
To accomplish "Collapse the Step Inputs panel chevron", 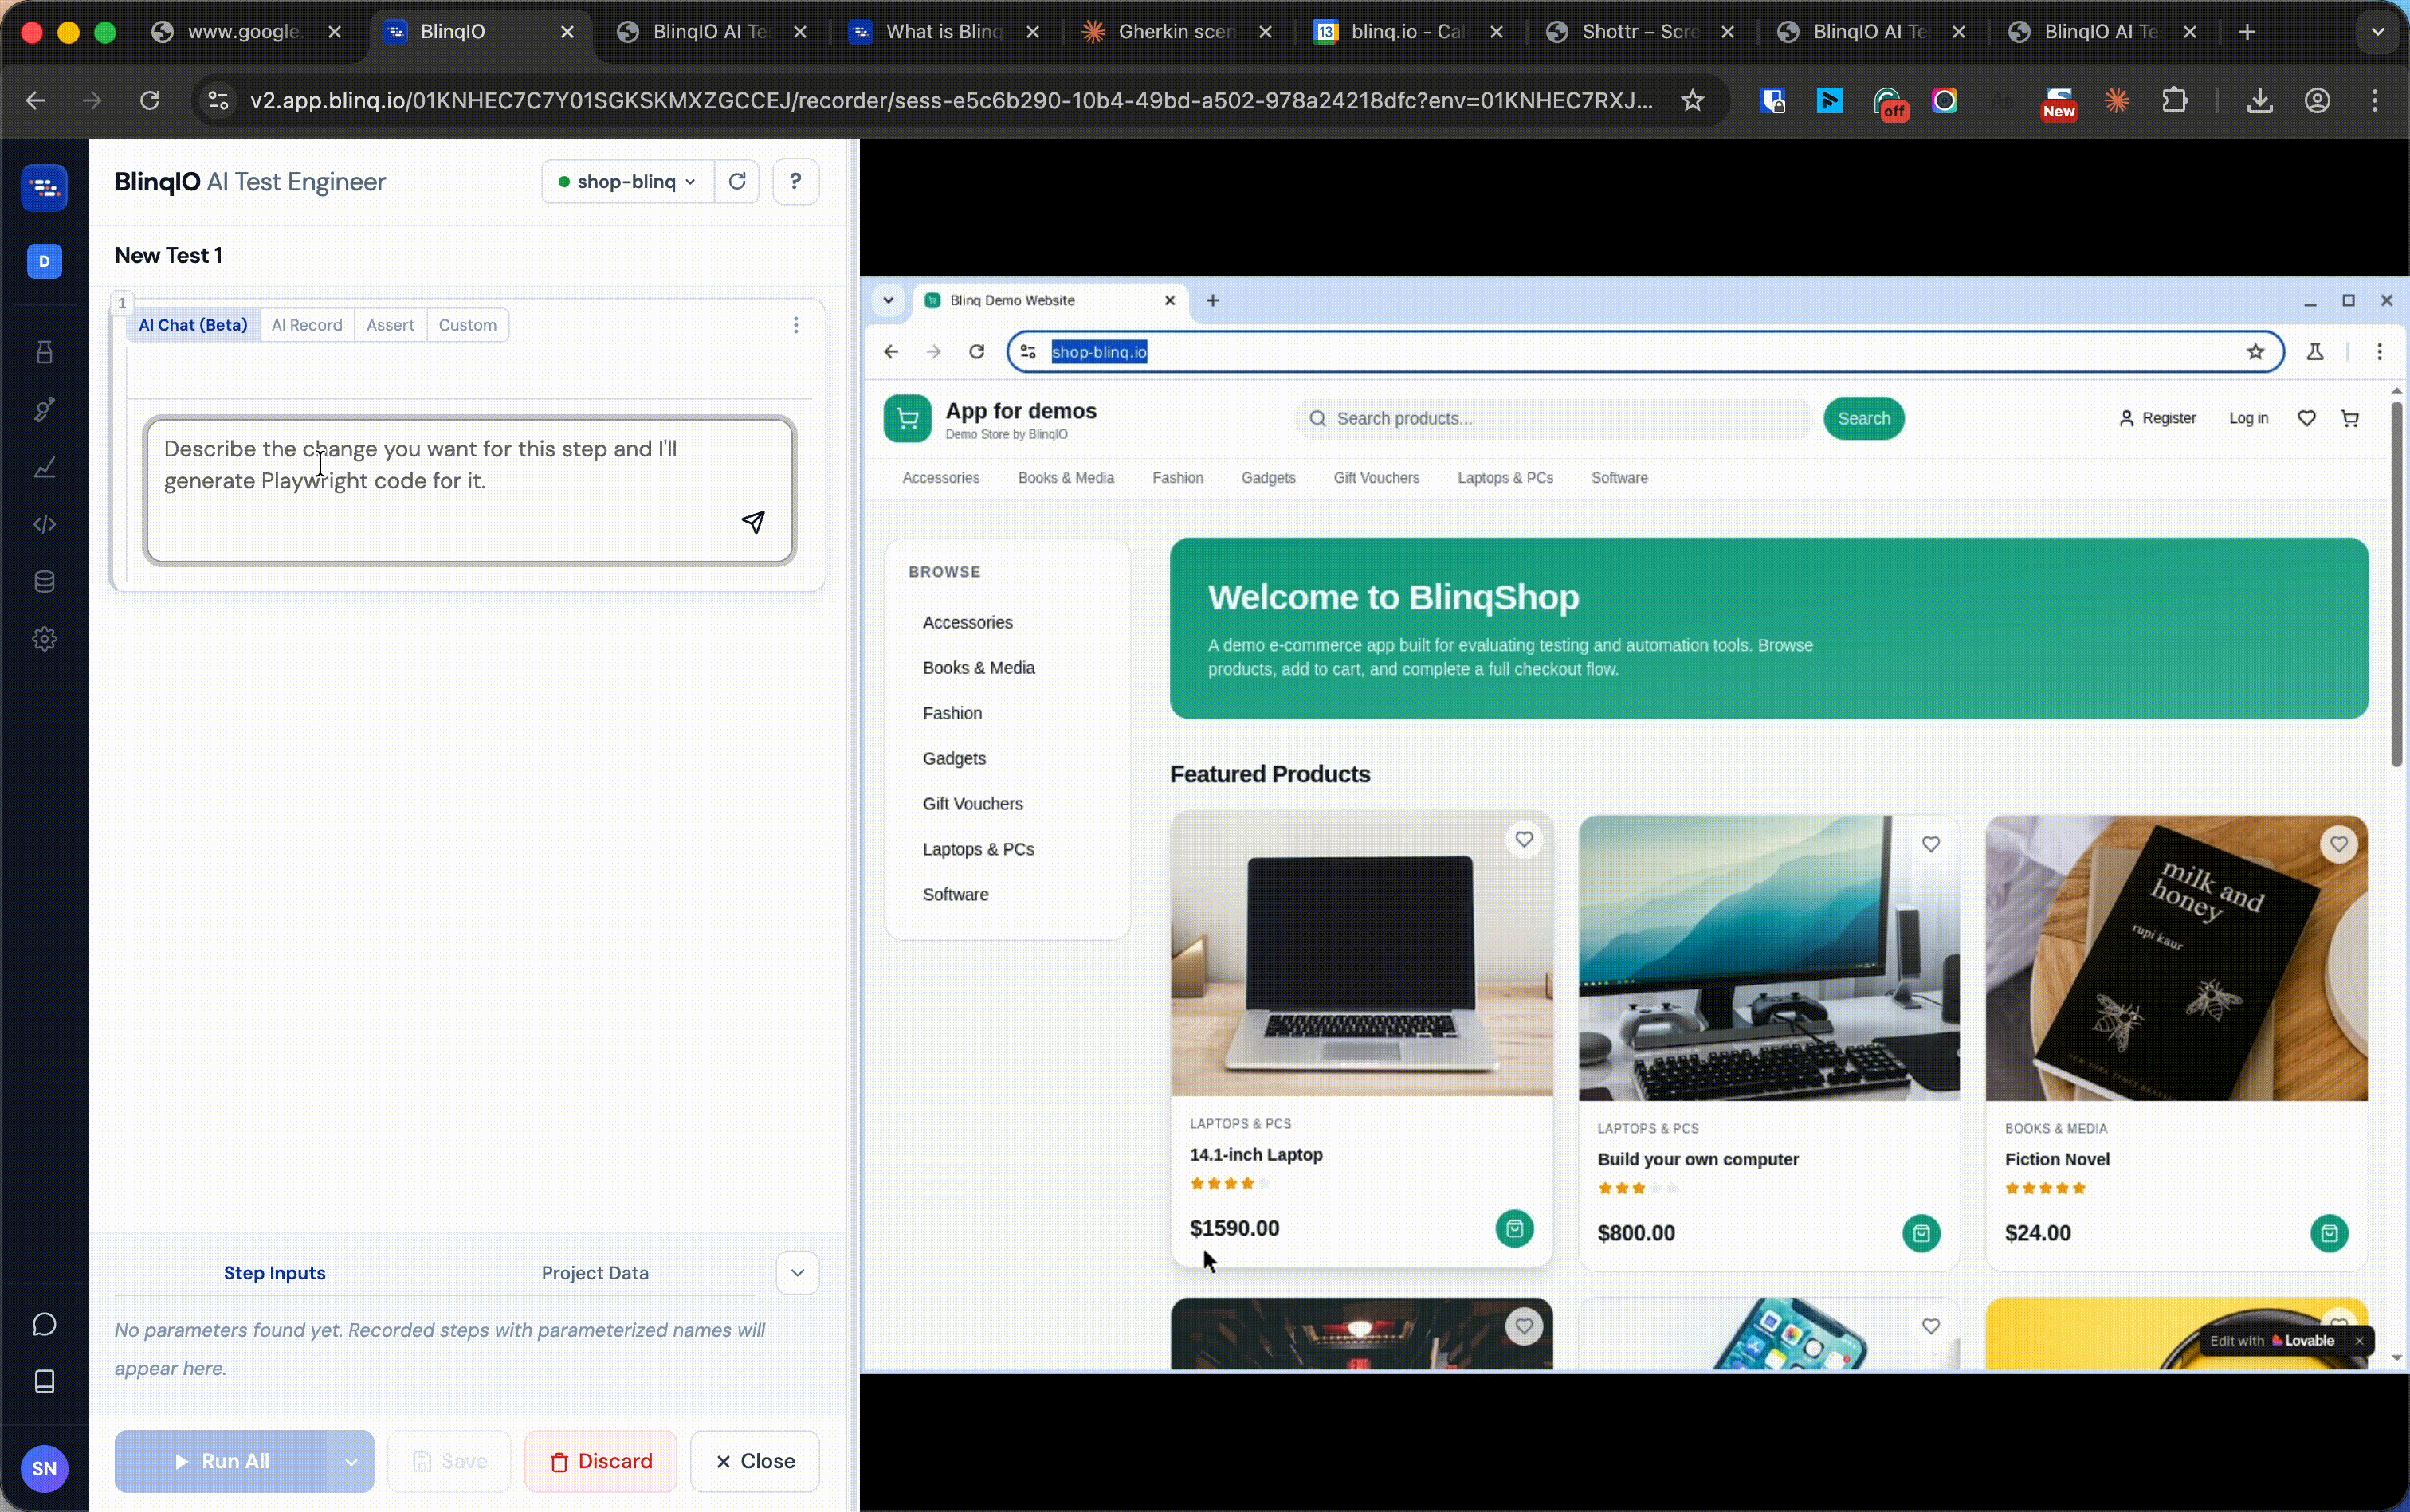I will (797, 1273).
